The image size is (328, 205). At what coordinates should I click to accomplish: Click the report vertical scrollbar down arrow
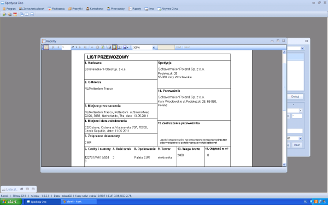coord(284,165)
